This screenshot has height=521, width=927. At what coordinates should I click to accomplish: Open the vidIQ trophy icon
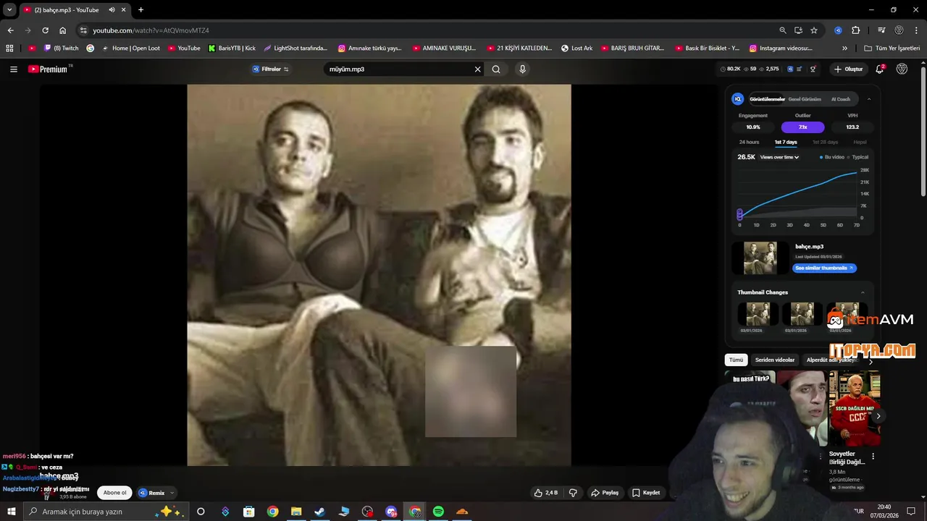[x=813, y=69]
